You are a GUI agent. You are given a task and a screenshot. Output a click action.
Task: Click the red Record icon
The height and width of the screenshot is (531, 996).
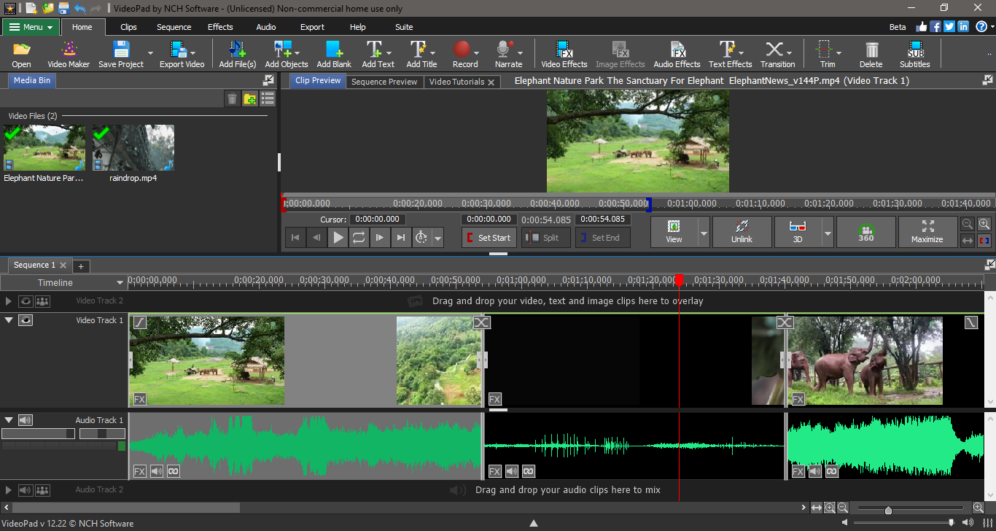(x=462, y=50)
